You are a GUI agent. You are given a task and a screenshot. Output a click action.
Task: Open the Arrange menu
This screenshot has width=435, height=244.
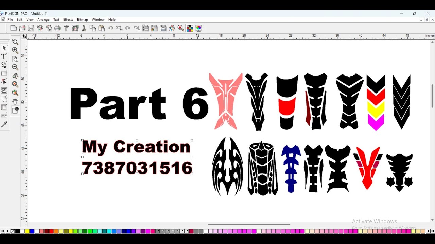point(43,20)
